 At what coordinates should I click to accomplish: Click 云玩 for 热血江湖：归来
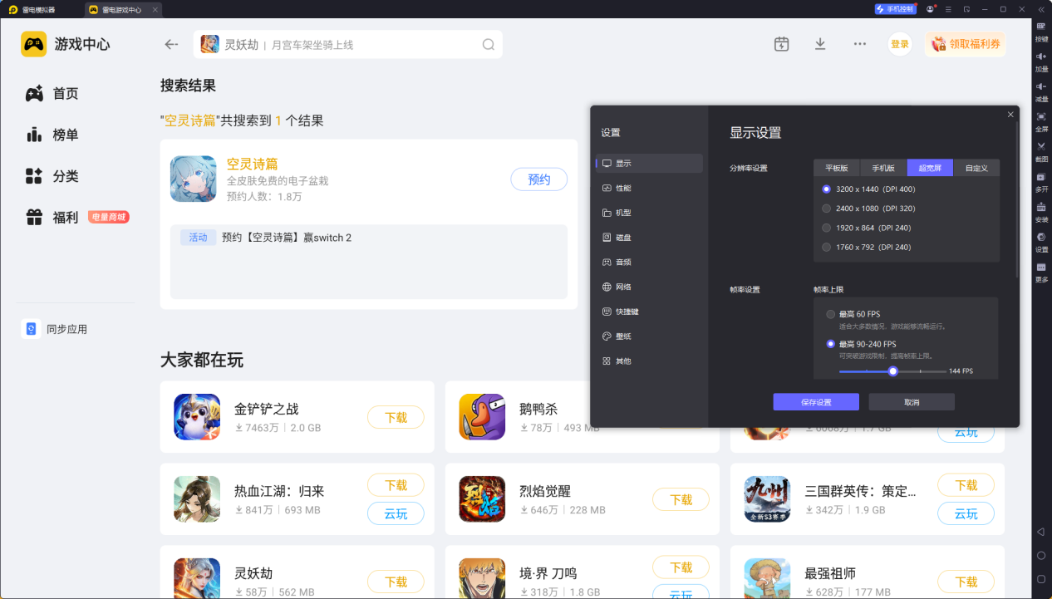[x=396, y=513]
